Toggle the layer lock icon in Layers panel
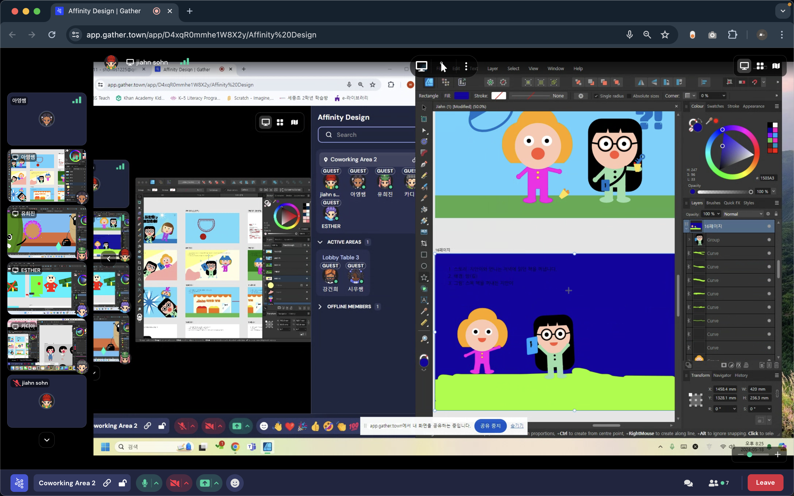The image size is (794, 496). click(x=776, y=214)
